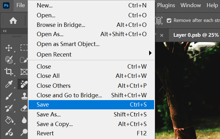The width and height of the screenshot is (220, 139).
Task: Choose Open as Smart Object...
Action: tap(91, 44)
